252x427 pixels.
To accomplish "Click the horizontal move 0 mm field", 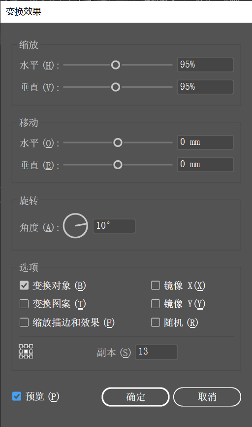I will pos(205,142).
